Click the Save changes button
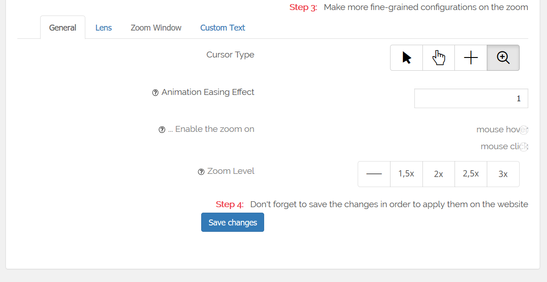547x282 pixels. (233, 222)
